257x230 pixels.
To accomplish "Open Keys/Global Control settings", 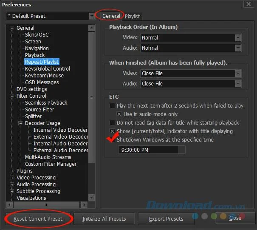I will coord(48,69).
